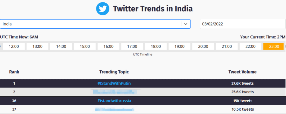Click the highlighted 23:00 timeline slot

(x=273, y=46)
